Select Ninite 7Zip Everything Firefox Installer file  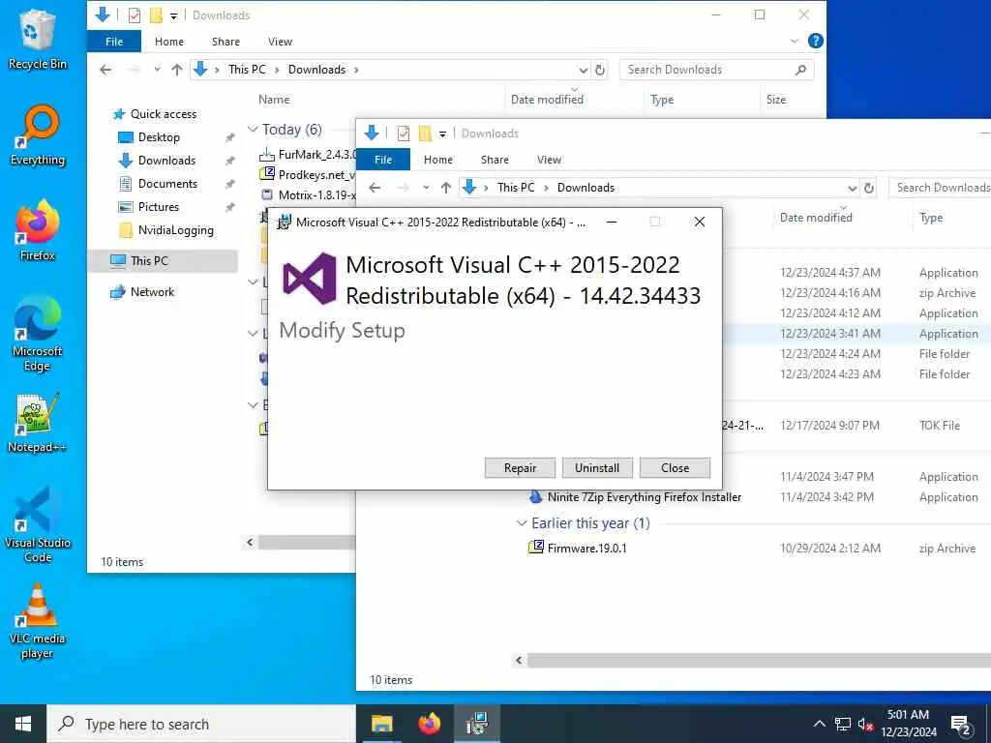click(644, 497)
